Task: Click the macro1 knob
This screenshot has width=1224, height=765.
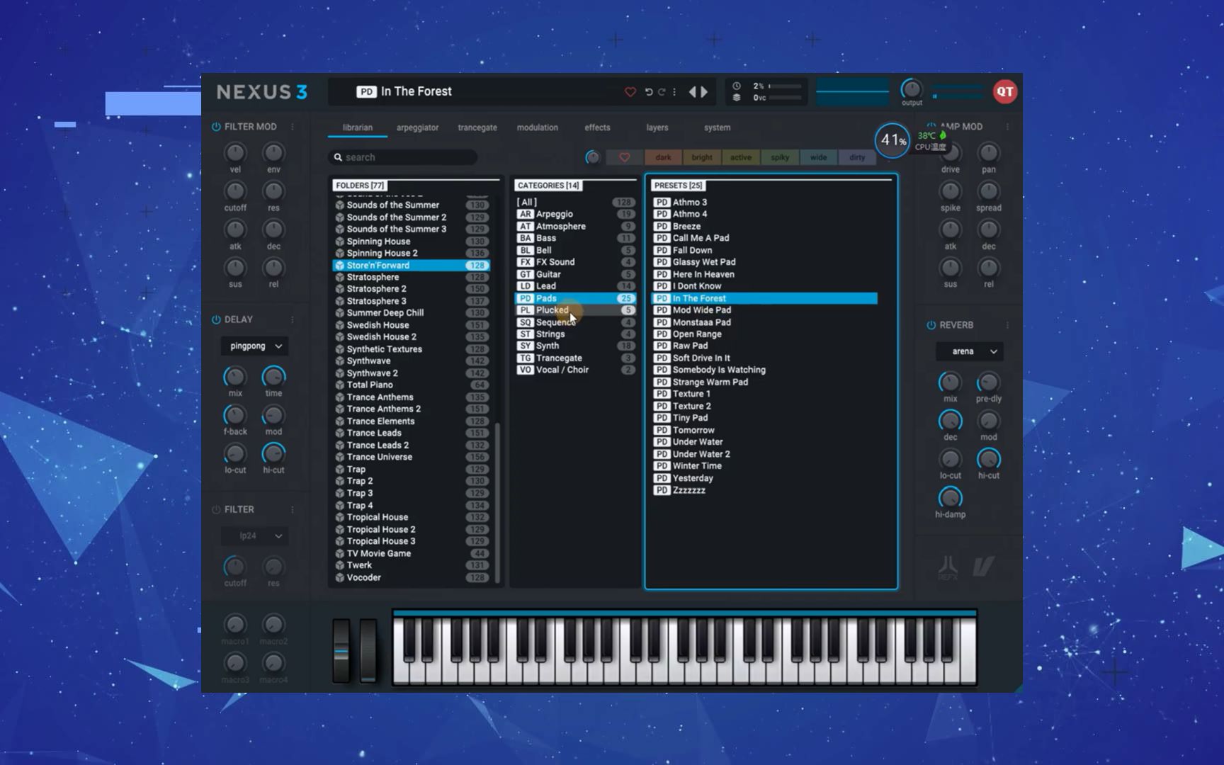Action: click(235, 624)
